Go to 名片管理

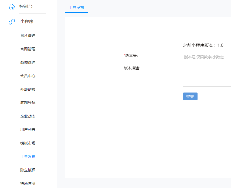(28, 36)
